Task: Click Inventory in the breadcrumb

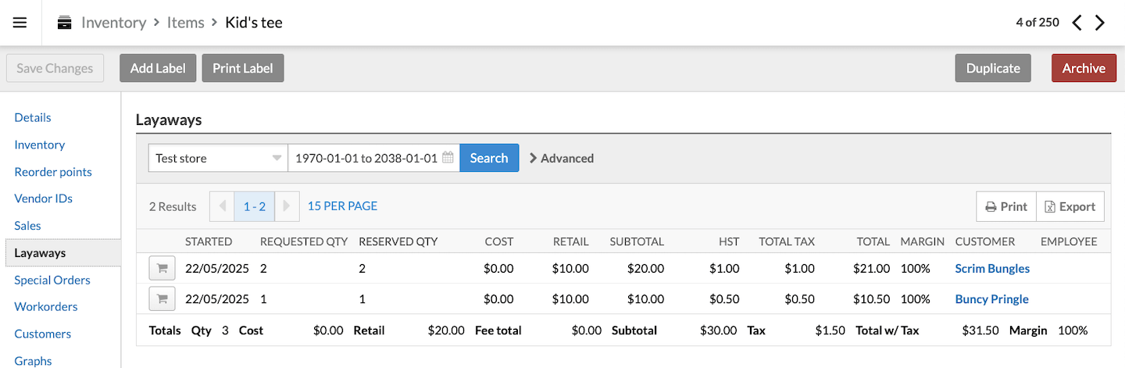Action: point(113,23)
